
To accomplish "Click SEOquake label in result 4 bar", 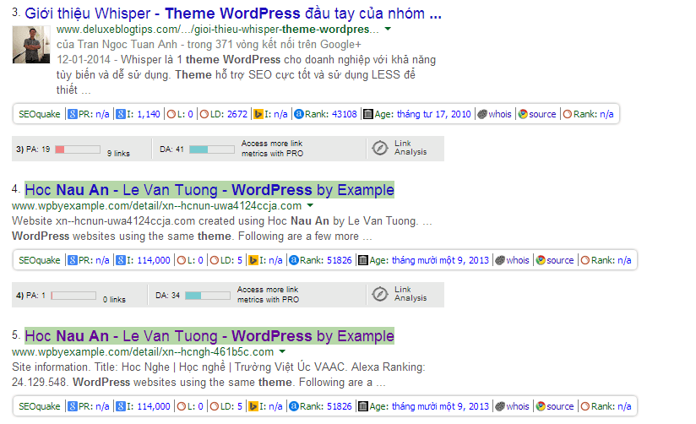I will click(x=40, y=260).
